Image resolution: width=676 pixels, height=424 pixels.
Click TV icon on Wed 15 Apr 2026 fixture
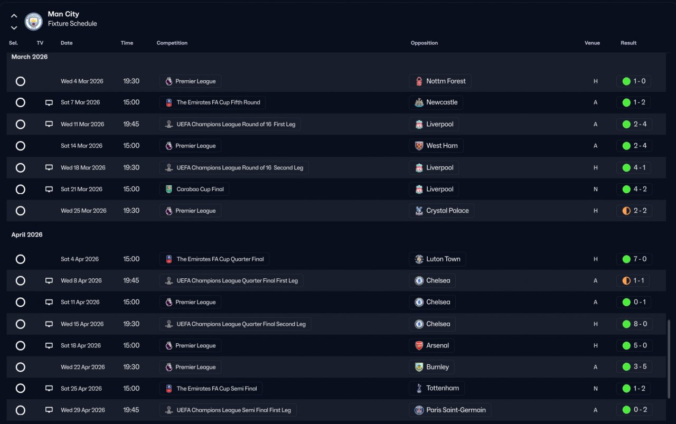(x=49, y=324)
